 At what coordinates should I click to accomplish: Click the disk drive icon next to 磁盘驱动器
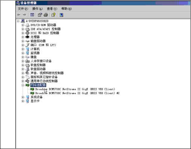click(x=28, y=41)
